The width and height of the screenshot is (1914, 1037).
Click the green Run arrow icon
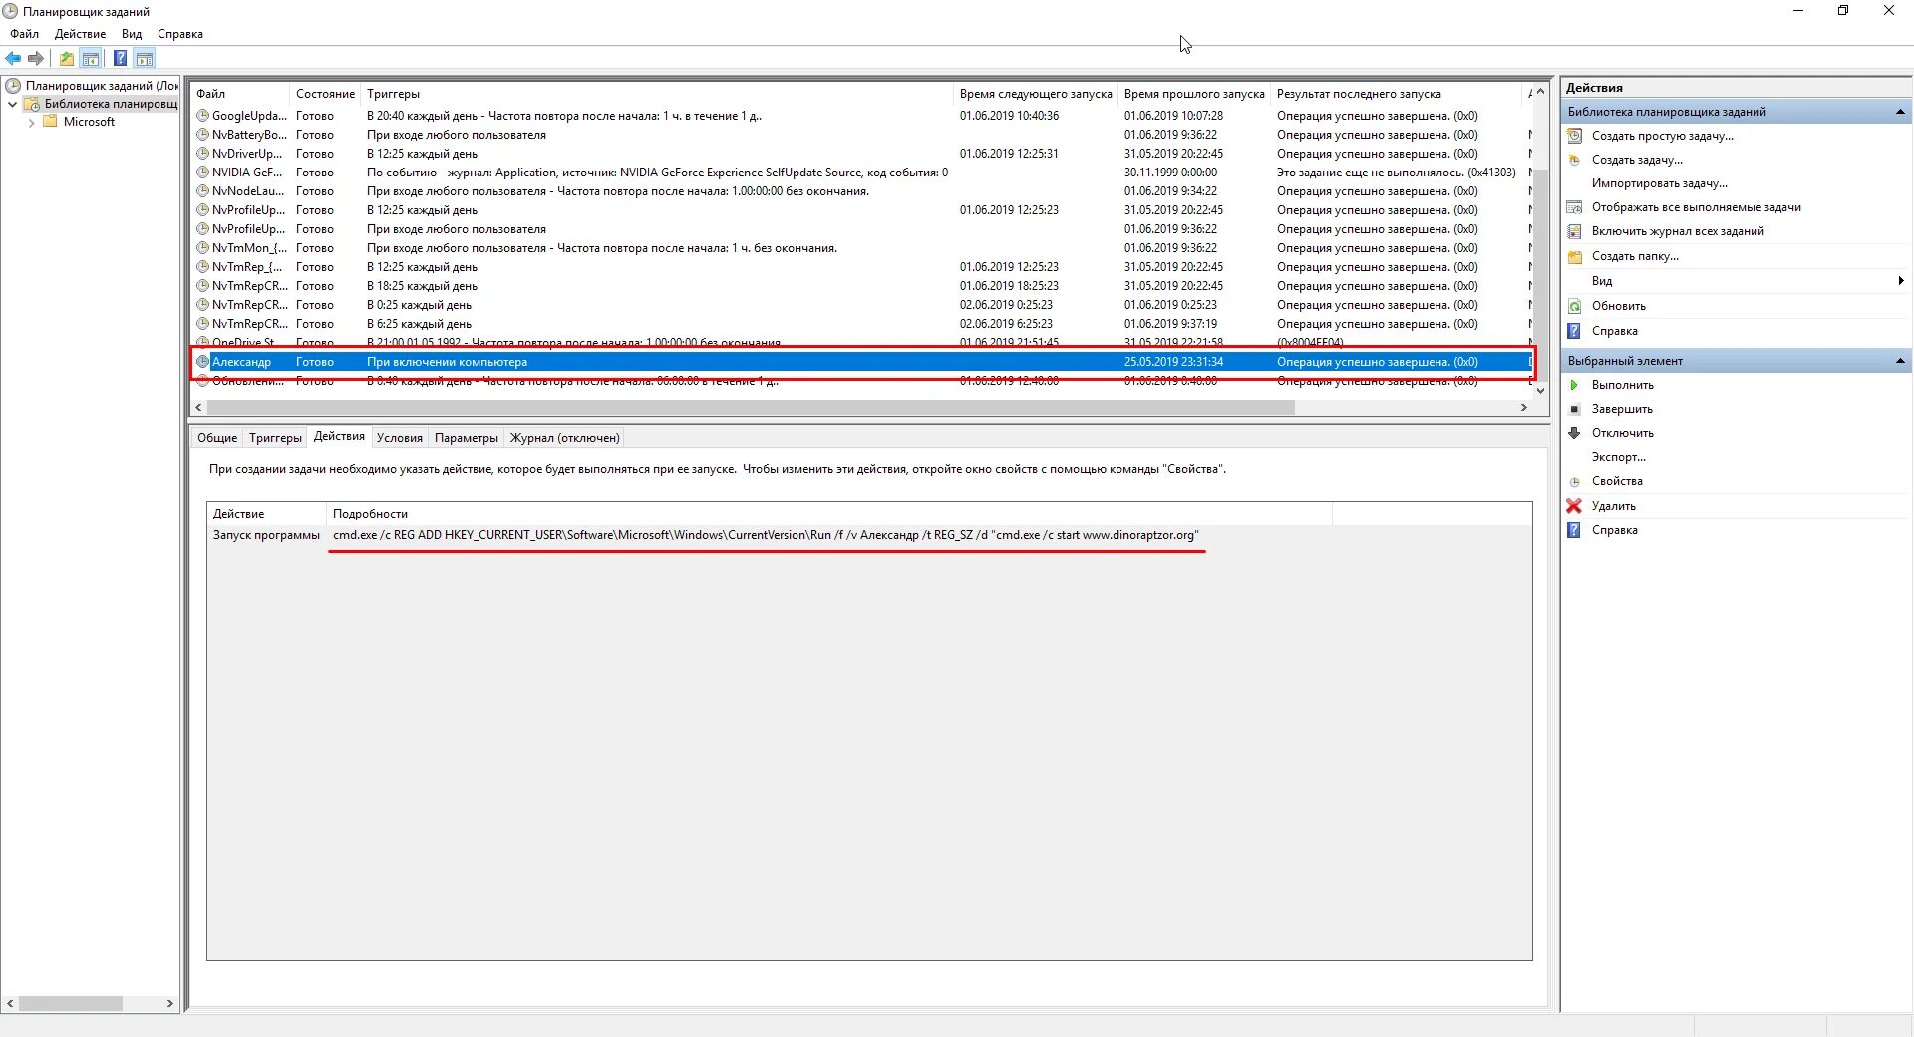coord(1574,385)
